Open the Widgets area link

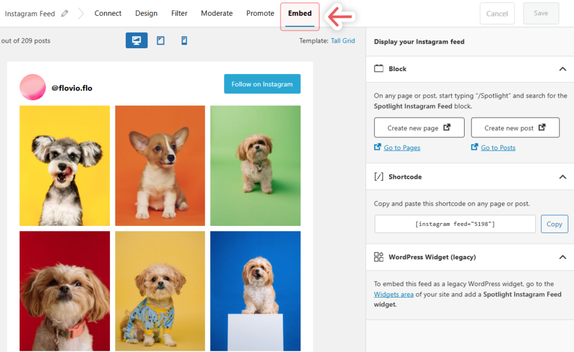point(394,294)
